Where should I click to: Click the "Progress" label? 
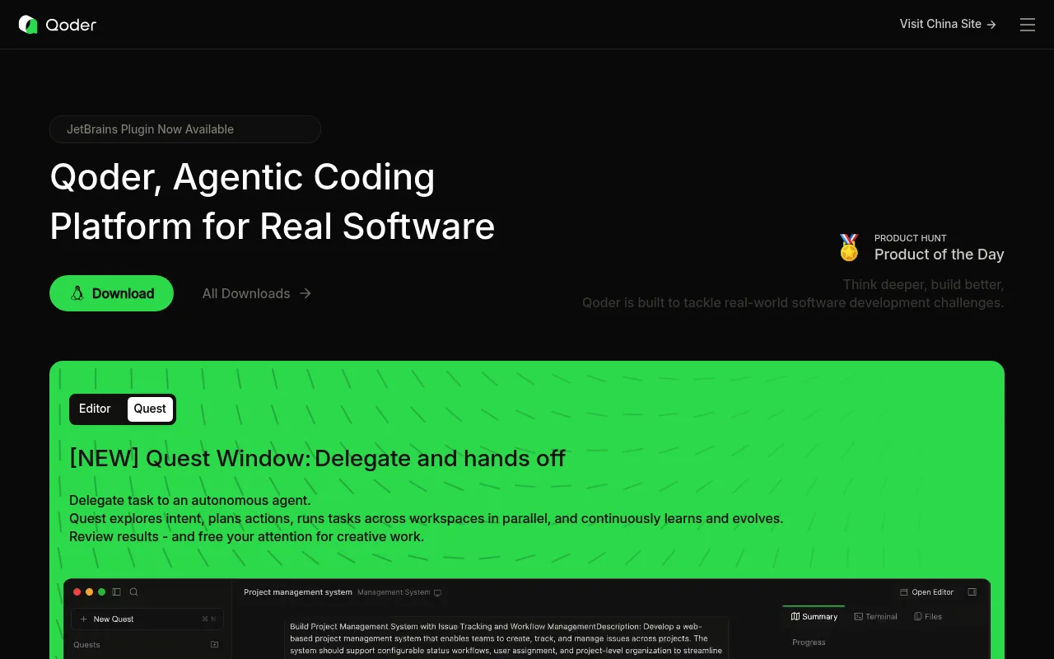[x=809, y=643]
